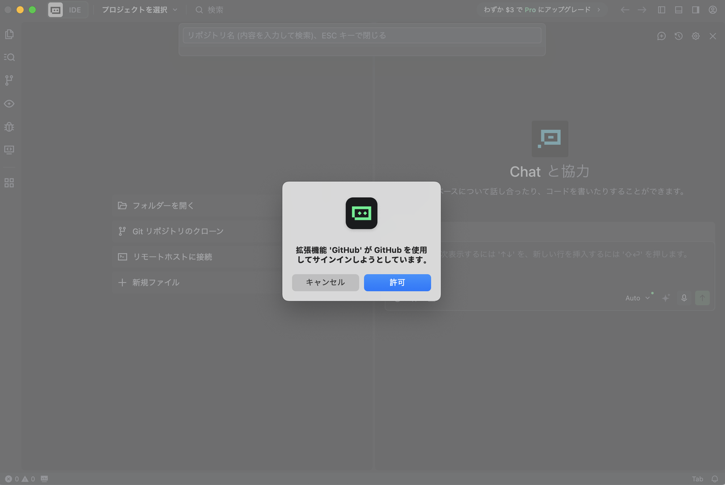Screen dimensions: 725x485
Task: Click the send arrow button in chat
Action: coord(702,298)
